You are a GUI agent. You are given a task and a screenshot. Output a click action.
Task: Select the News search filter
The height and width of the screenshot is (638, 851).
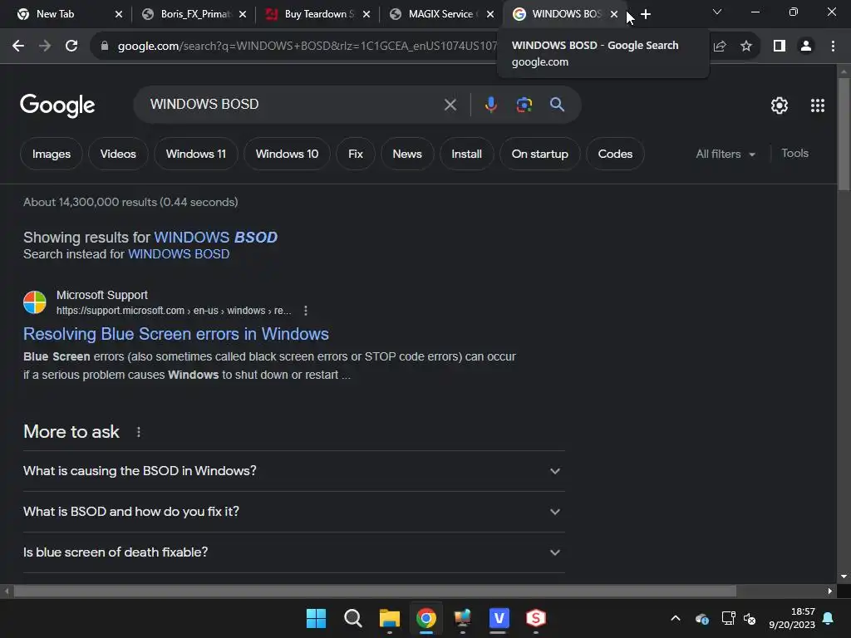point(407,154)
